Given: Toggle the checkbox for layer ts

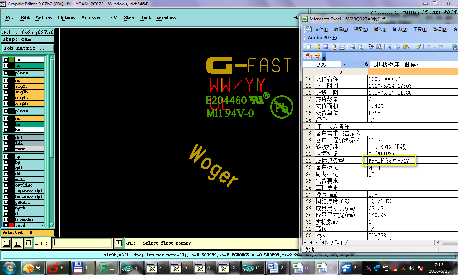Looking at the screenshot, I should [x=6, y=66].
